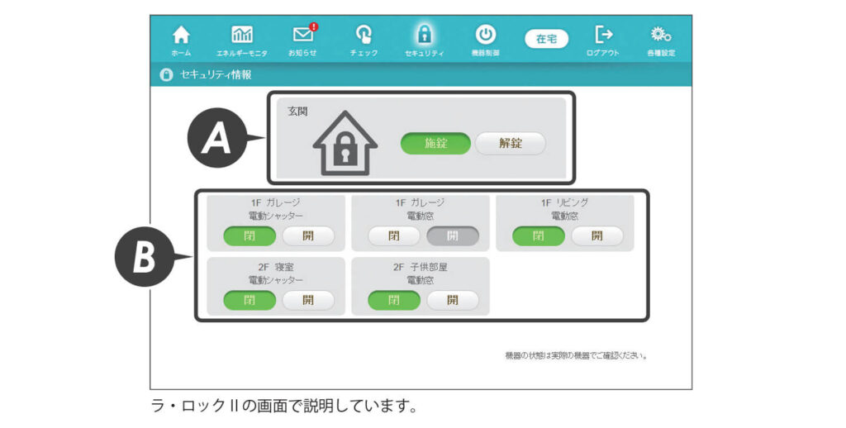Select 閉 for 2F 寝室 電動シャッター
846x428 pixels.
(x=250, y=301)
